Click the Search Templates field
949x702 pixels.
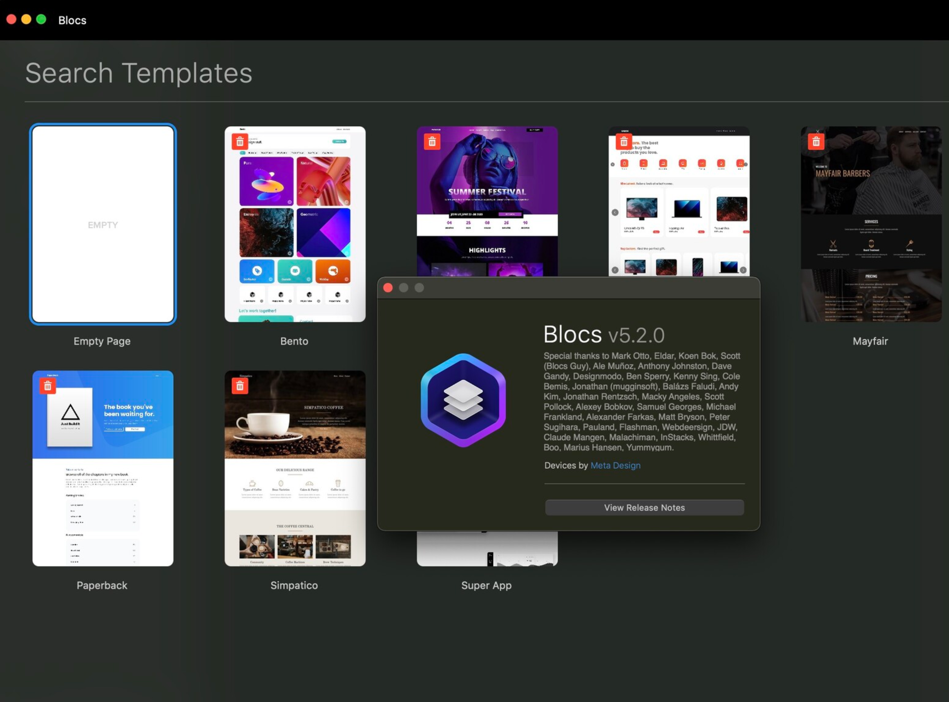pos(487,73)
